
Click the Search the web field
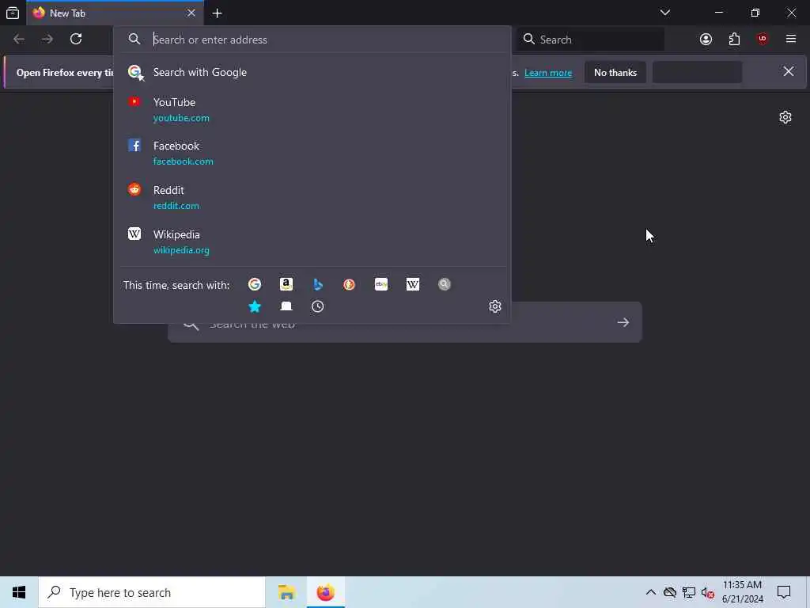coord(404,323)
